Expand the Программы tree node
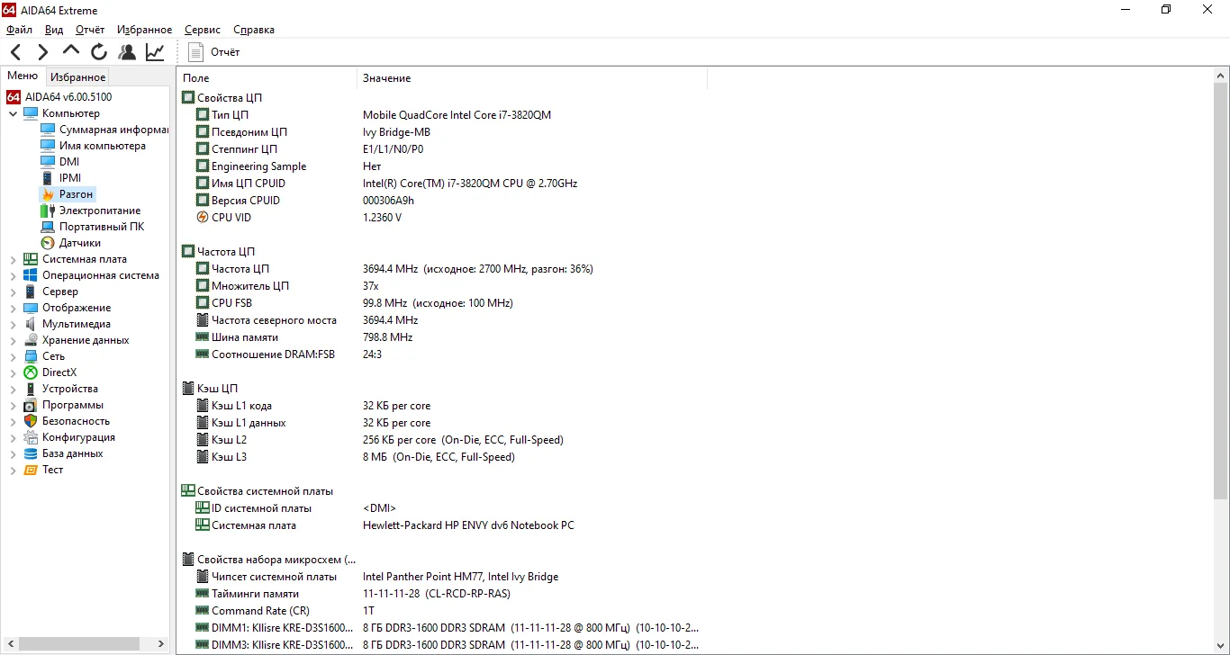Image resolution: width=1230 pixels, height=655 pixels. [x=13, y=405]
